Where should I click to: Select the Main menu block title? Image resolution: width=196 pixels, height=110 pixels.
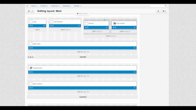37,44
